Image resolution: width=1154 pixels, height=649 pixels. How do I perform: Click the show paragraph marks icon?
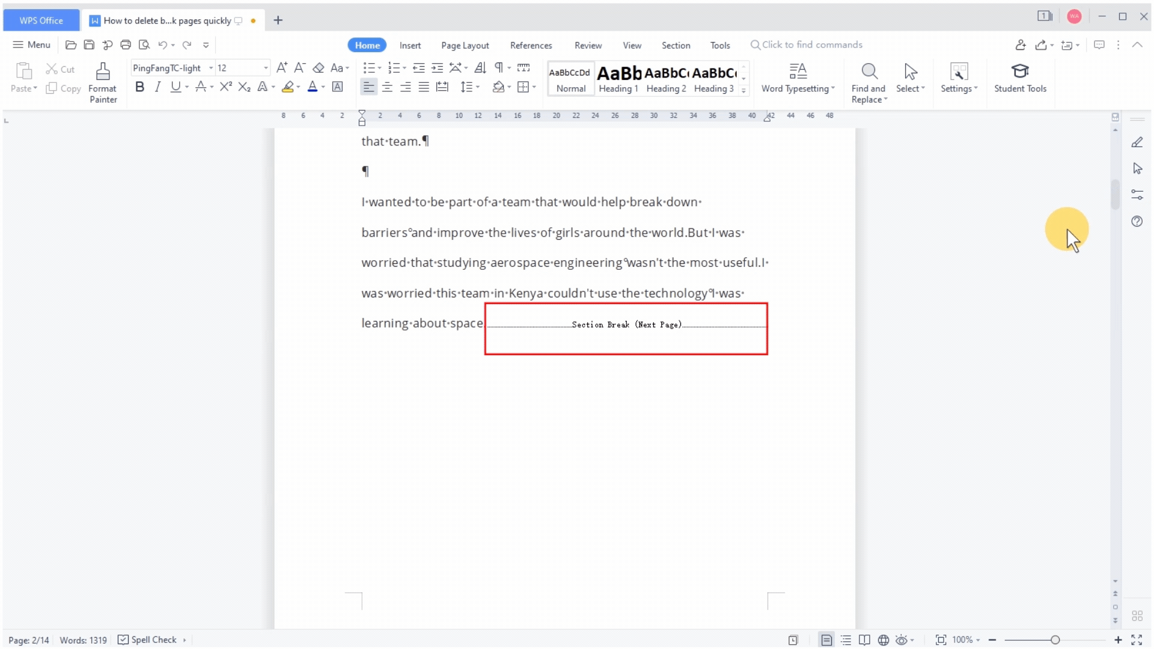tap(499, 68)
